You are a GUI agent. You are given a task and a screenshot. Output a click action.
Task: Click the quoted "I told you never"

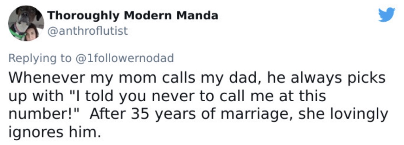(x=134, y=96)
